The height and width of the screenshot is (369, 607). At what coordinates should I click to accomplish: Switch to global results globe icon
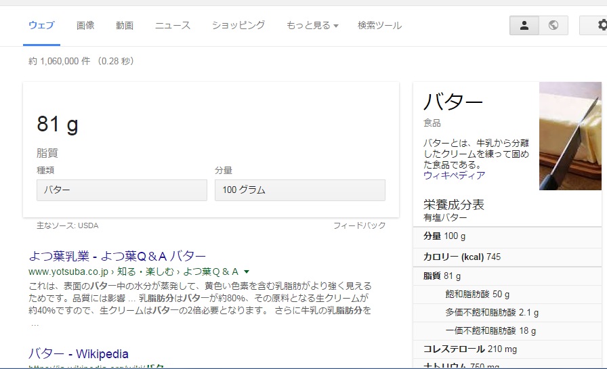tap(553, 26)
